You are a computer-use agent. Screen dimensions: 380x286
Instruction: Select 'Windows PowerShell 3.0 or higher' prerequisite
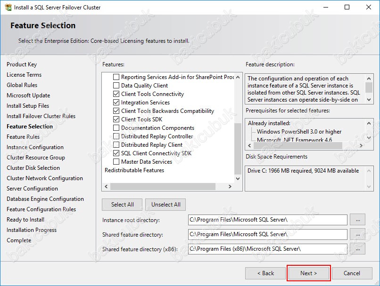[x=299, y=132]
